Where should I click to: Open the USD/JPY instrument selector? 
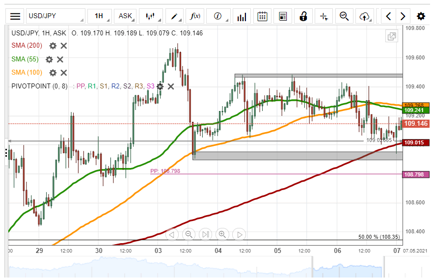(x=55, y=16)
